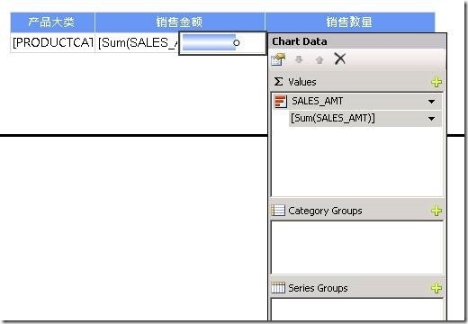Click the Chart Data panel title
Image resolution: width=468 pixels, height=324 pixels.
point(300,41)
